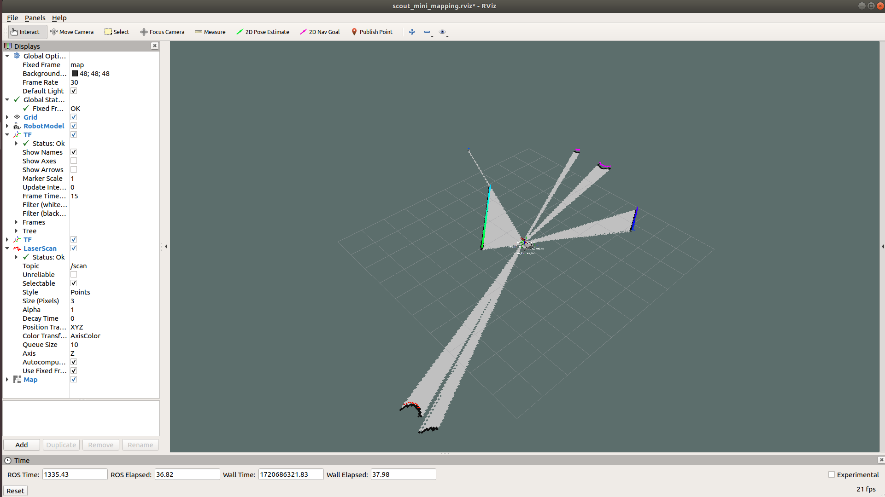Select the 2D Nav Goal tool

point(320,32)
